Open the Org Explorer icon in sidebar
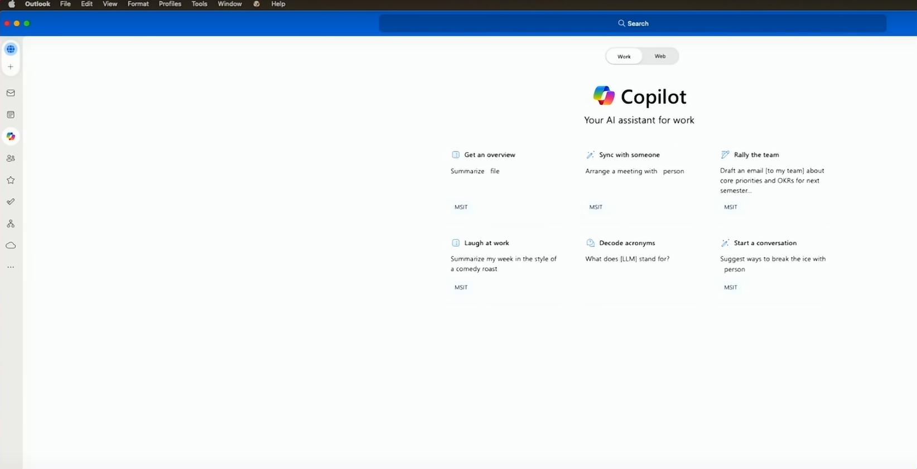 point(11,224)
